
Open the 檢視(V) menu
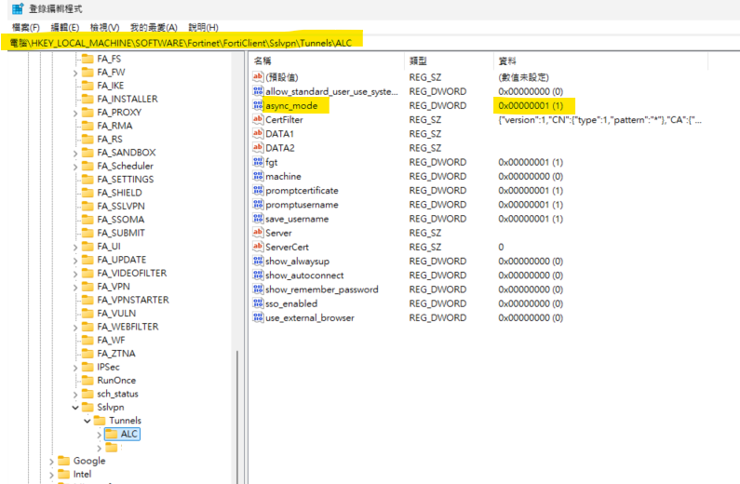(x=104, y=27)
